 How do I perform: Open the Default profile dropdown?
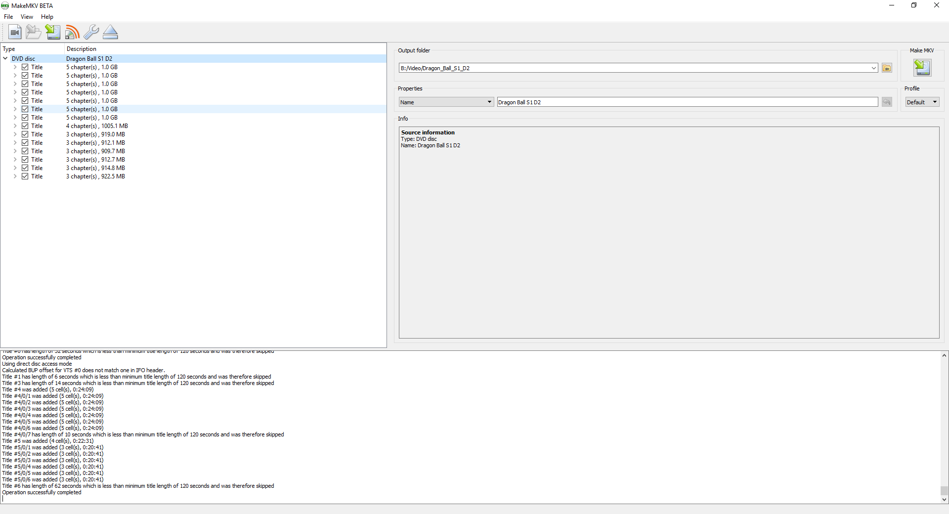pos(922,102)
